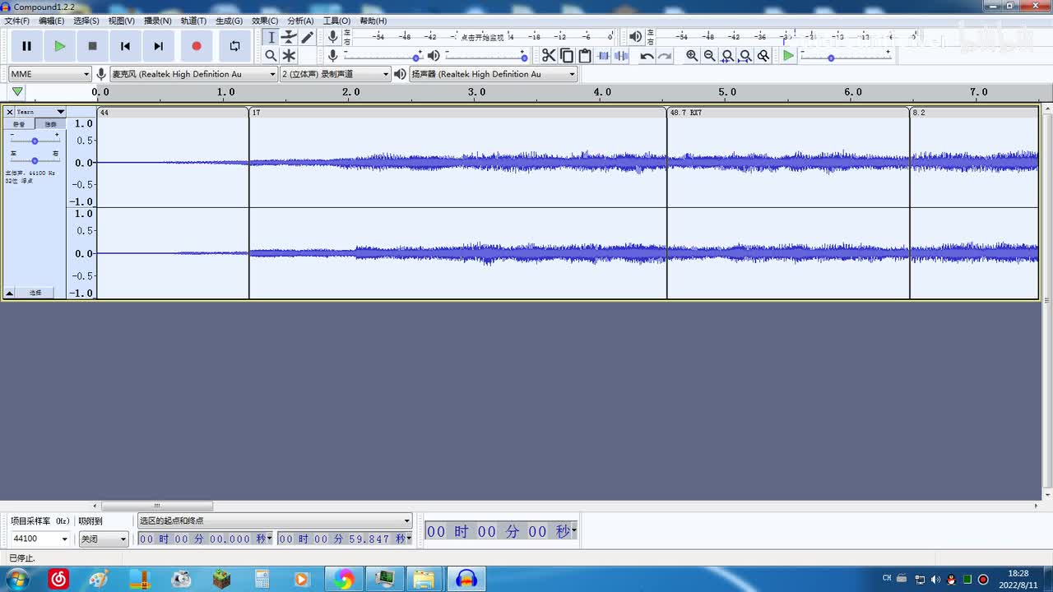Select the Draw pencil tool

coord(307,37)
